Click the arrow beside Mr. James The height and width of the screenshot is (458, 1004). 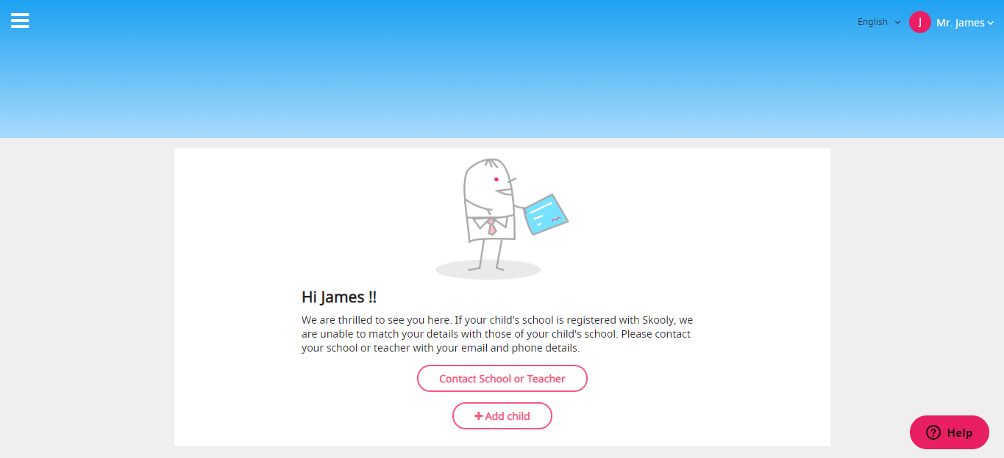991,23
